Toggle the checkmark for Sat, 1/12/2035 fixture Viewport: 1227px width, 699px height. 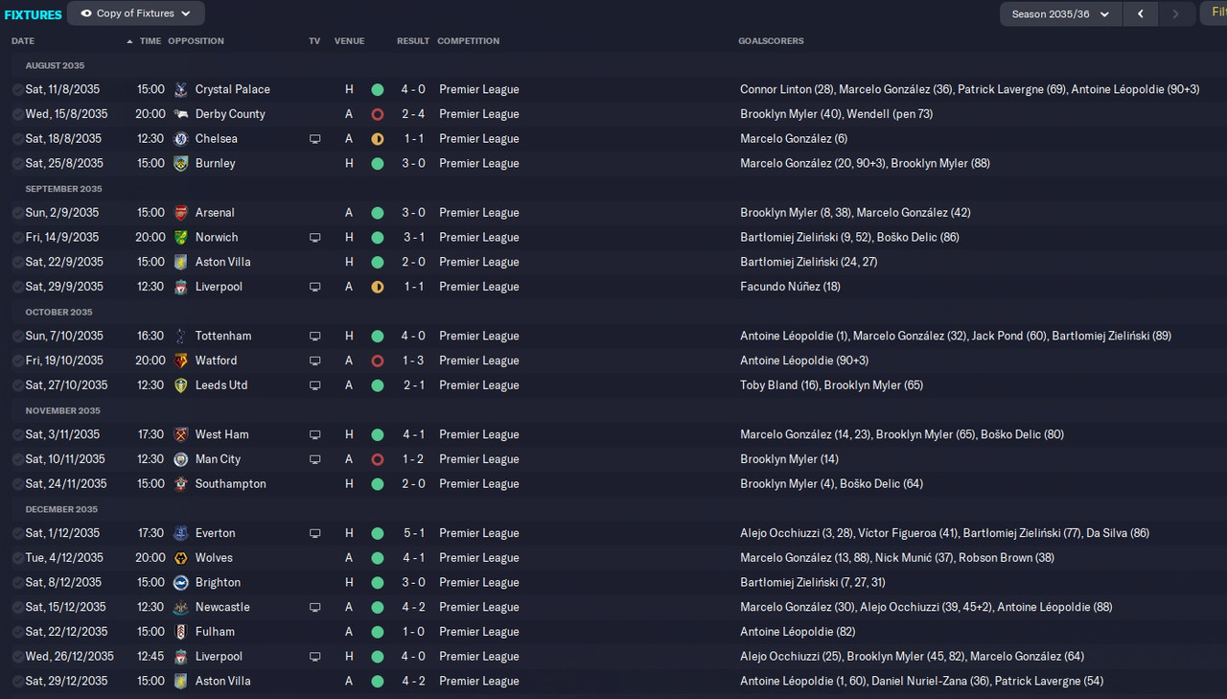tap(17, 533)
